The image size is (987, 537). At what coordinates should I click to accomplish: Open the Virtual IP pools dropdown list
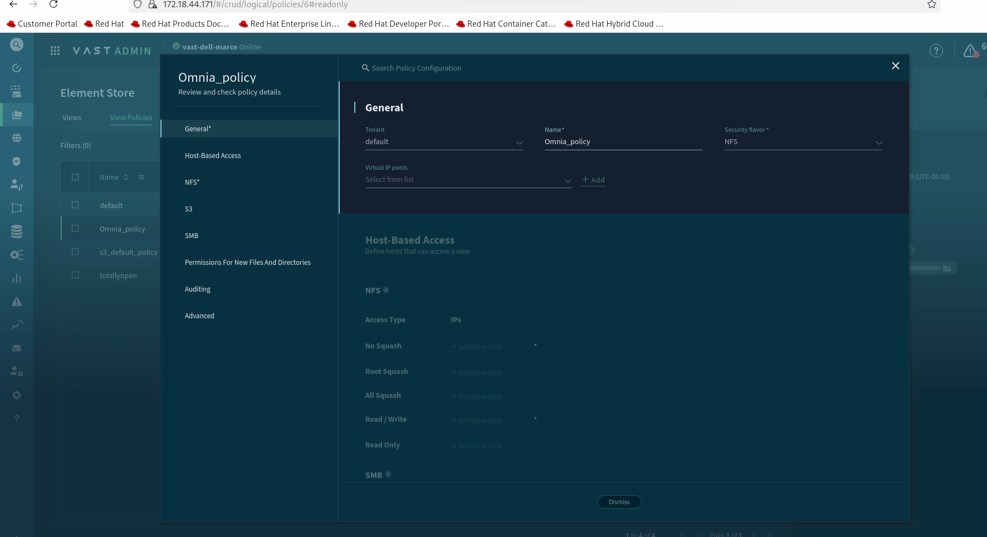coord(468,180)
